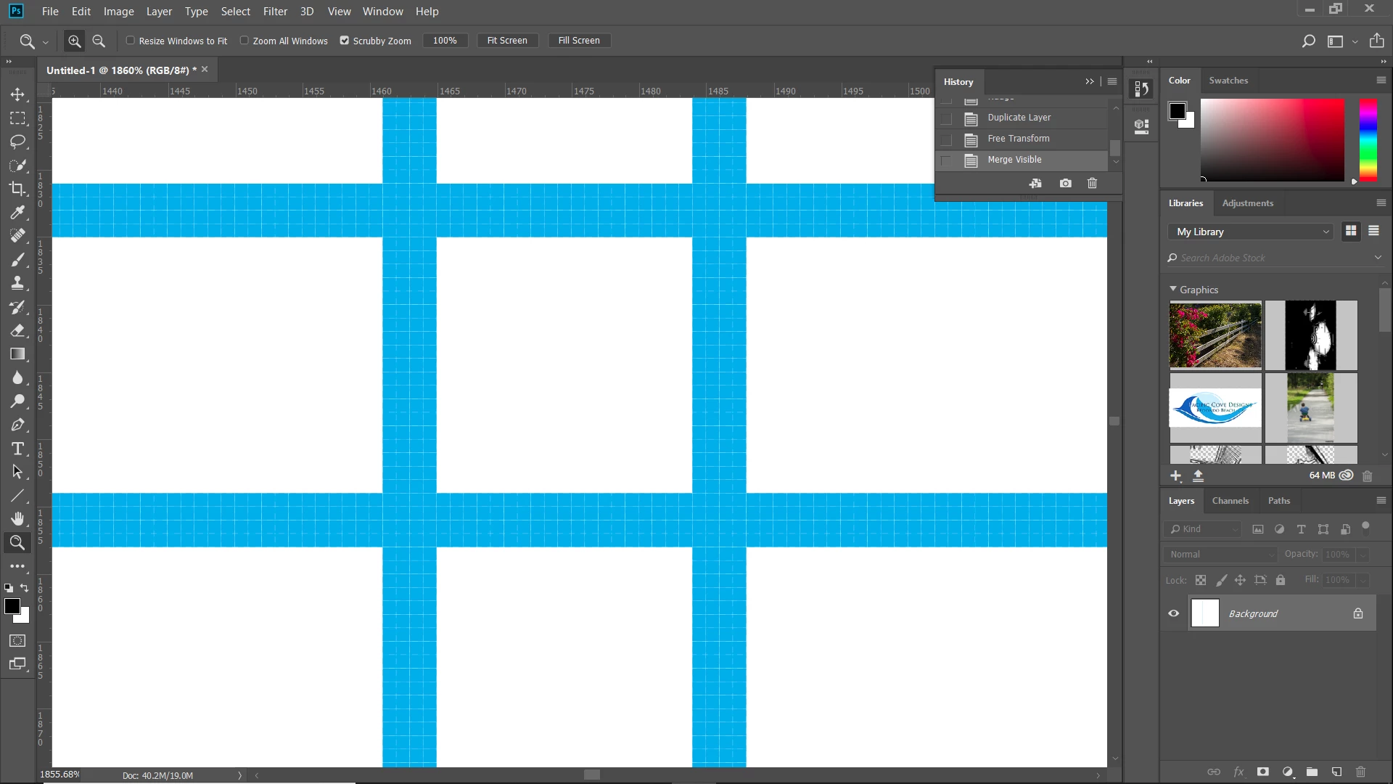Collapse the Graphics section triangle
Viewport: 1393px width, 784px height.
pyautogui.click(x=1173, y=289)
